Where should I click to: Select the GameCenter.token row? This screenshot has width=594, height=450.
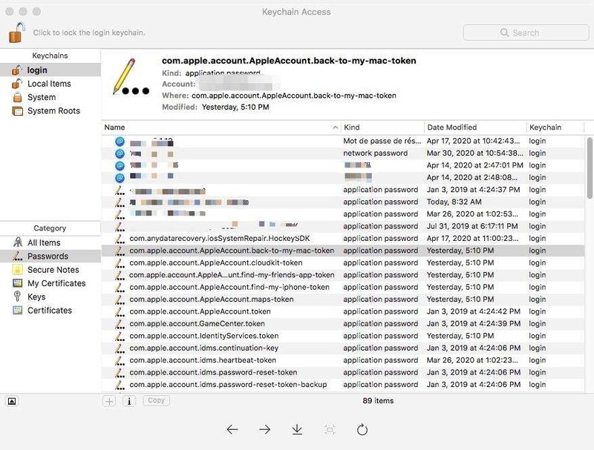tap(343, 323)
